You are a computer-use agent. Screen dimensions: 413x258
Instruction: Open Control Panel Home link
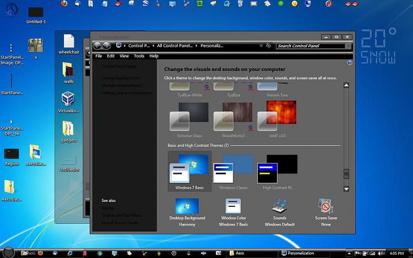[119, 66]
